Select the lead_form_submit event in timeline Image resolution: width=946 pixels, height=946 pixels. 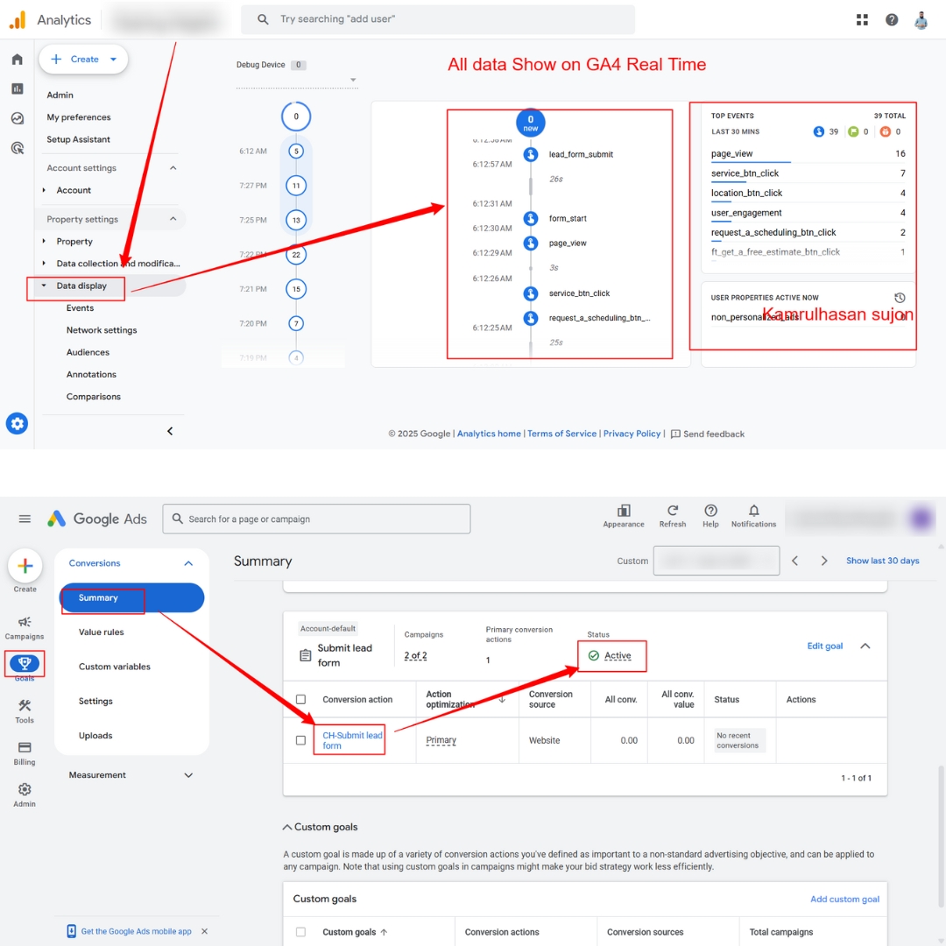(x=581, y=154)
